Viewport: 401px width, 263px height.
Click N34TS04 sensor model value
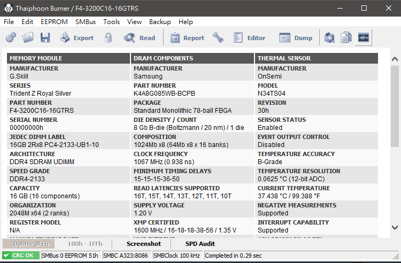[x=271, y=94]
